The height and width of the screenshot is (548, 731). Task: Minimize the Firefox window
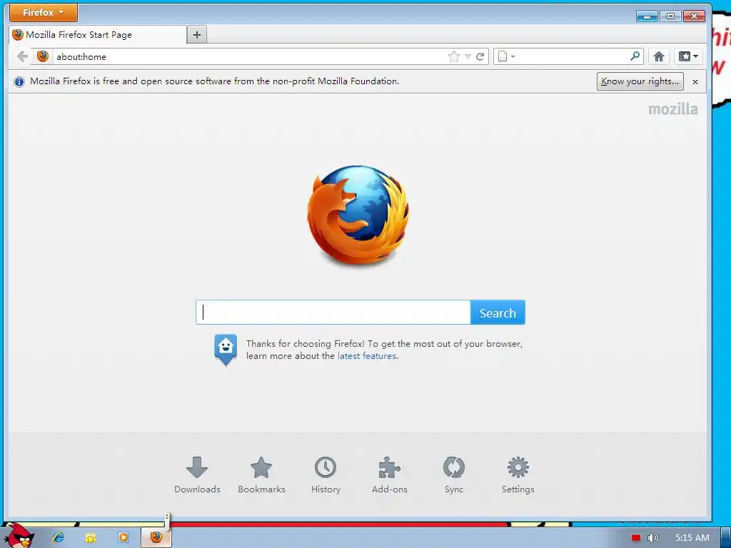(x=647, y=16)
